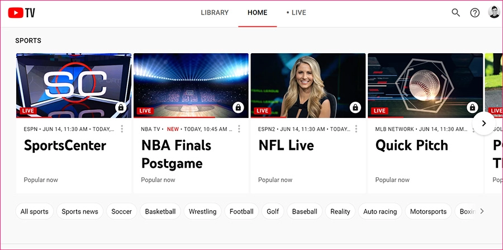Click the NBA Finals Postgame title

(x=176, y=154)
